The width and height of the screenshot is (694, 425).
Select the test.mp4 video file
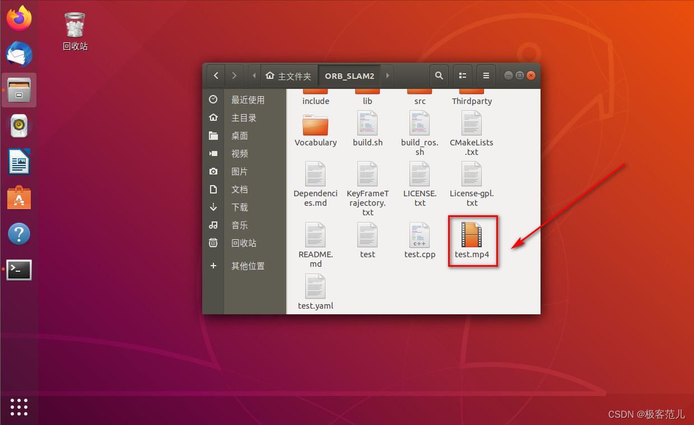tap(472, 240)
